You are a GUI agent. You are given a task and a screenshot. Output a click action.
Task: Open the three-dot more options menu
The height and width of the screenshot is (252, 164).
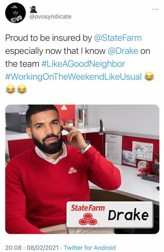[155, 10]
